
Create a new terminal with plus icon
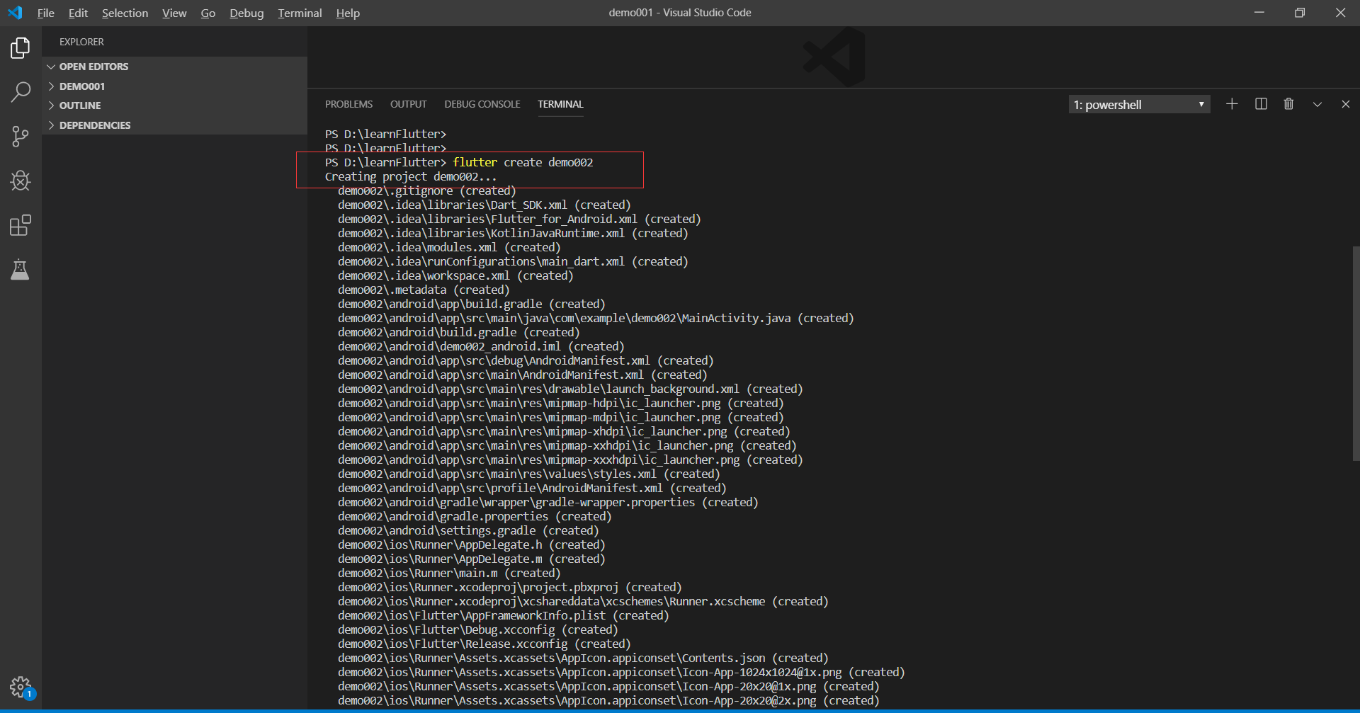[1232, 104]
